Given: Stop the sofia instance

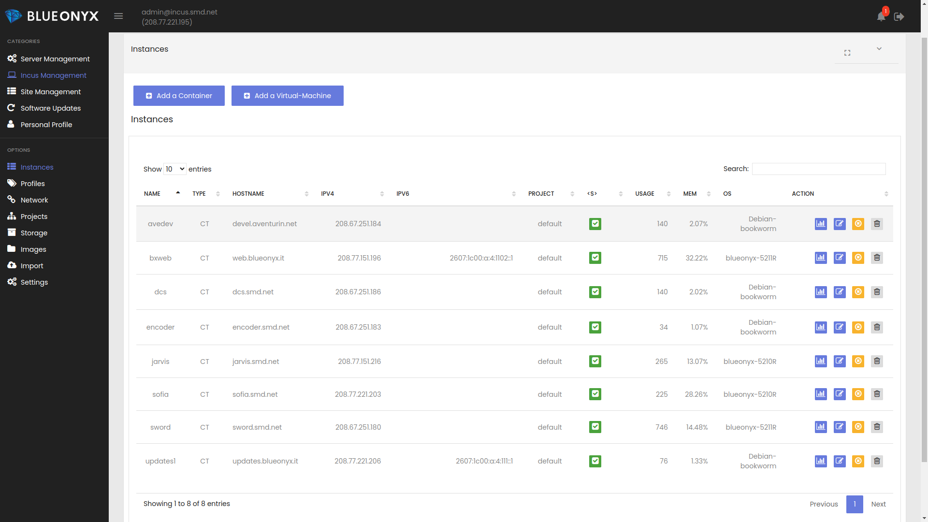Looking at the screenshot, I should coord(858,394).
